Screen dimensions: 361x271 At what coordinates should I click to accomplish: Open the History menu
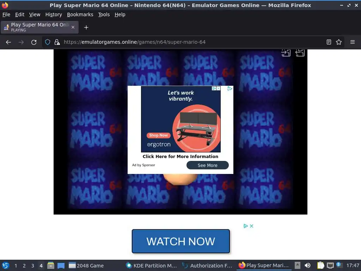[x=54, y=14]
